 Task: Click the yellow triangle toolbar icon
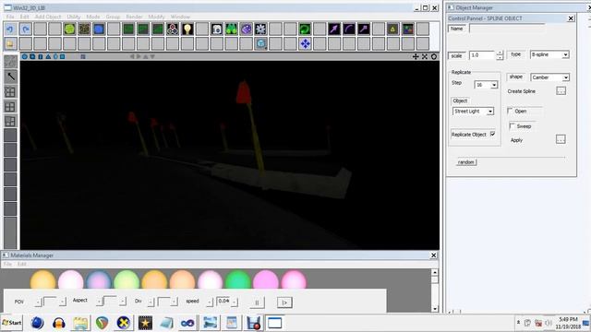[x=392, y=29]
